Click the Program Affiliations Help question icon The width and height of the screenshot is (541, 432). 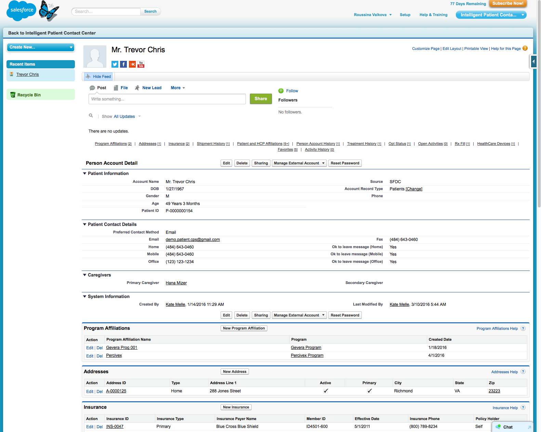(x=523, y=328)
